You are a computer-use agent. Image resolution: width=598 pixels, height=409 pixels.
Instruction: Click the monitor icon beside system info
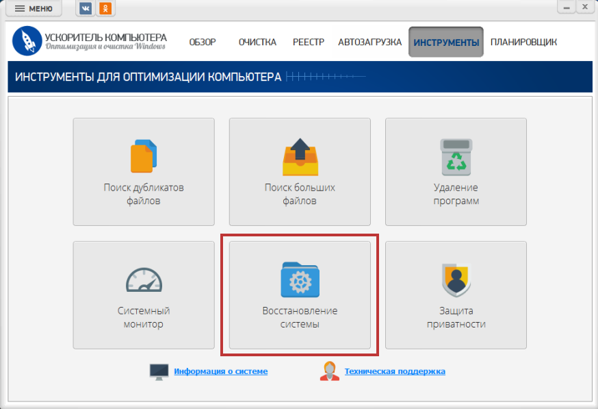tap(159, 372)
